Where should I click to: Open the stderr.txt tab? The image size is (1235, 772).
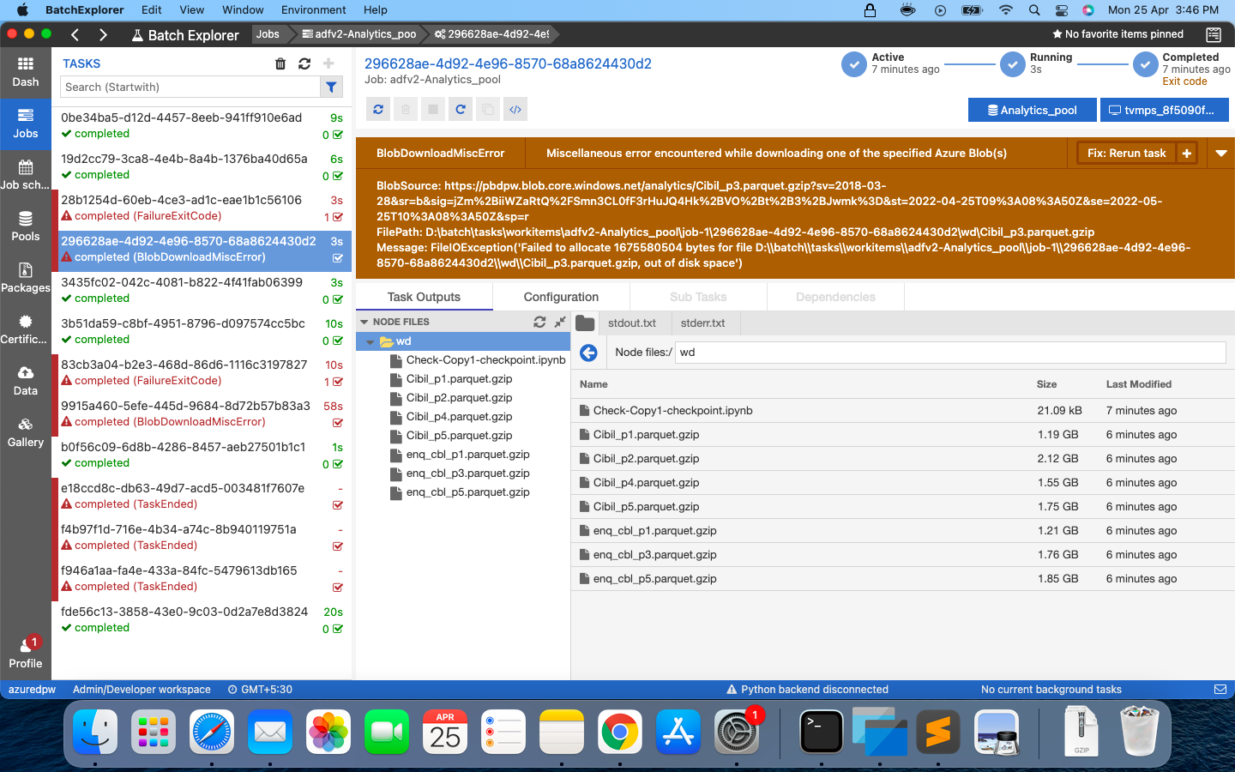point(702,323)
